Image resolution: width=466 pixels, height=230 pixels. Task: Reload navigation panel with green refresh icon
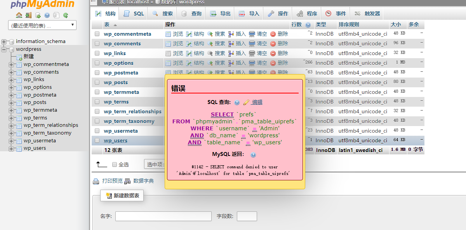[x=66, y=16]
